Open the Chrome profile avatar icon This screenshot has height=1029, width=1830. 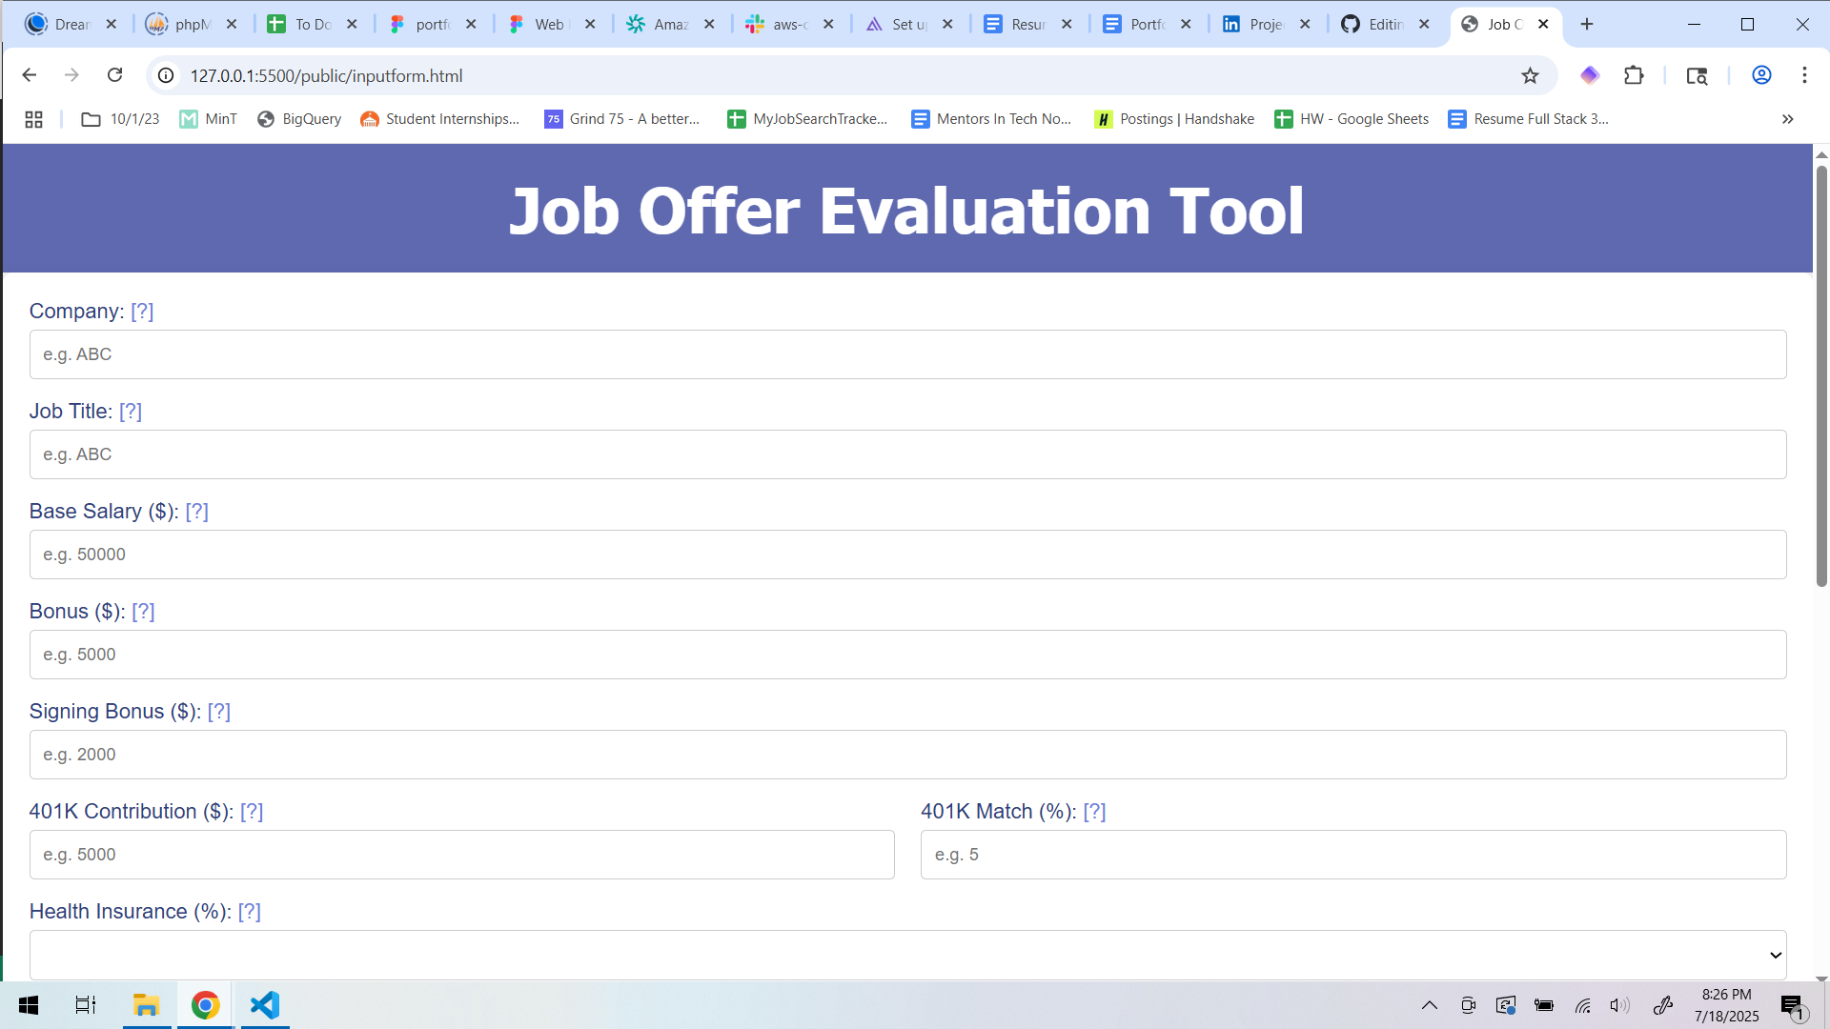(x=1761, y=75)
